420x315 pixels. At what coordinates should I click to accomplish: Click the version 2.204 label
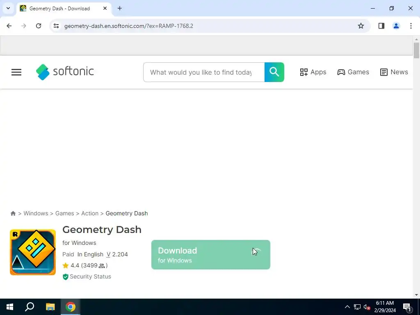(117, 254)
